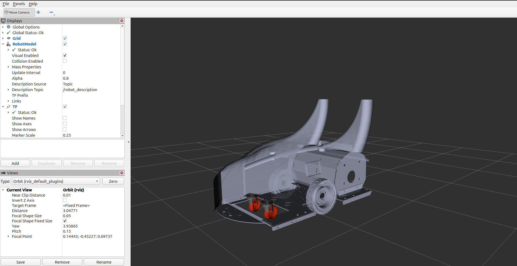Click the Grid display icon
The width and height of the screenshot is (517, 266).
(9, 38)
